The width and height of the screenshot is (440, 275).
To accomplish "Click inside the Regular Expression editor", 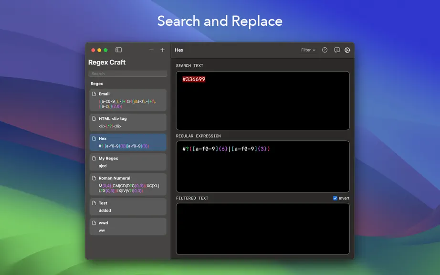I will tap(262, 167).
